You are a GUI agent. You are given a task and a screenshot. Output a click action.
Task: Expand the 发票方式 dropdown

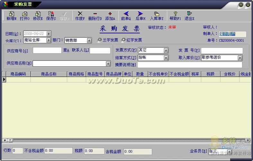pos(166,50)
